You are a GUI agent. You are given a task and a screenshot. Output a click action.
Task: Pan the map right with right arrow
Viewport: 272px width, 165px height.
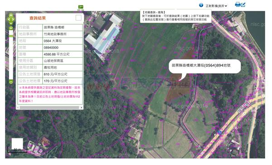tap(13, 19)
